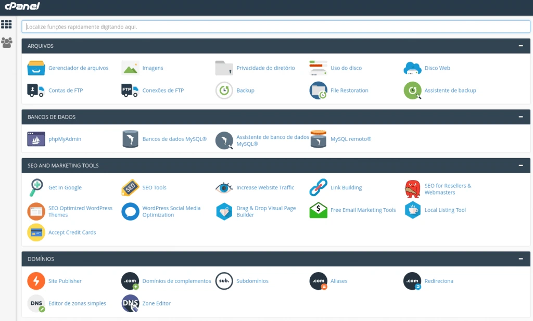Select the SEO Tools tag icon
Image resolution: width=533 pixels, height=321 pixels.
point(130,188)
